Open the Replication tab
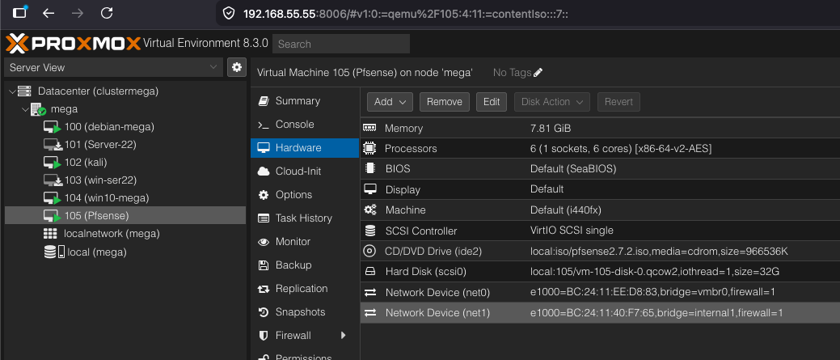The image size is (840, 360). click(x=305, y=289)
